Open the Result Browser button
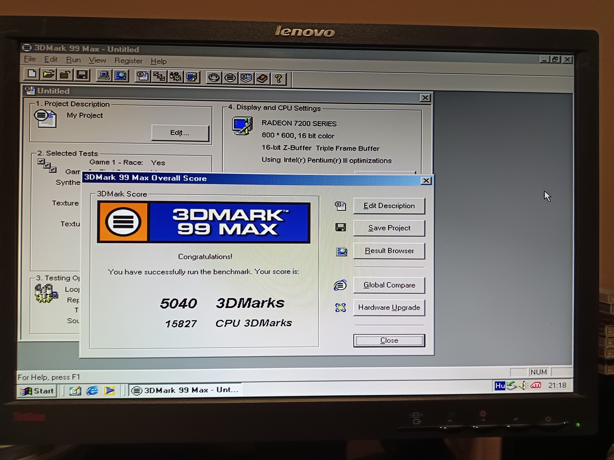 click(x=389, y=251)
